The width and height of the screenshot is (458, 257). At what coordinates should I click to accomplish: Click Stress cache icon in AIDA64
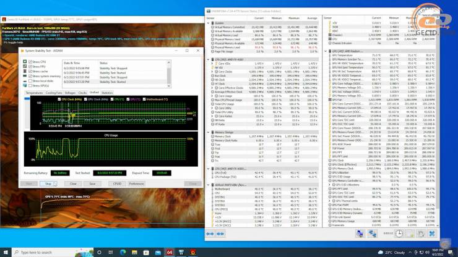(25, 71)
